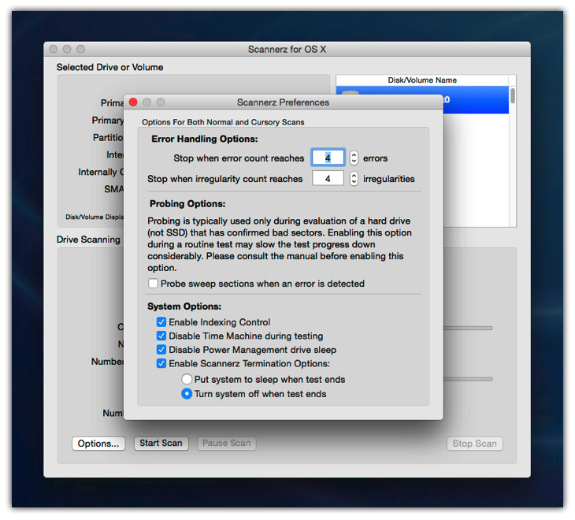Click the error count input field

(x=328, y=158)
